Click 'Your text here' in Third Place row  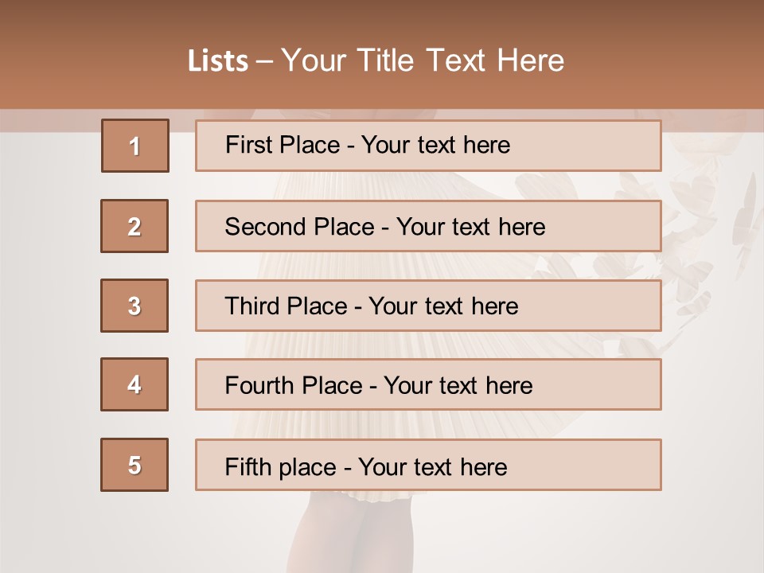pyautogui.click(x=443, y=306)
